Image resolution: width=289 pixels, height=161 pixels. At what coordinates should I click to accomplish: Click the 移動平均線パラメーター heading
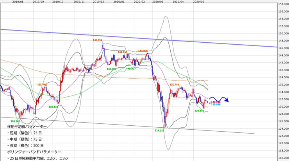[x=27, y=127]
